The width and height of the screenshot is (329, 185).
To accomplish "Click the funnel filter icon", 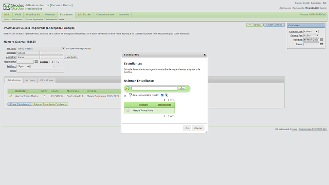I will [x=130, y=95].
